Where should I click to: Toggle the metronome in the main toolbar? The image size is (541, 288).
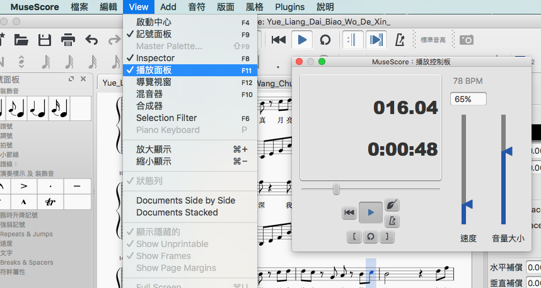400,40
